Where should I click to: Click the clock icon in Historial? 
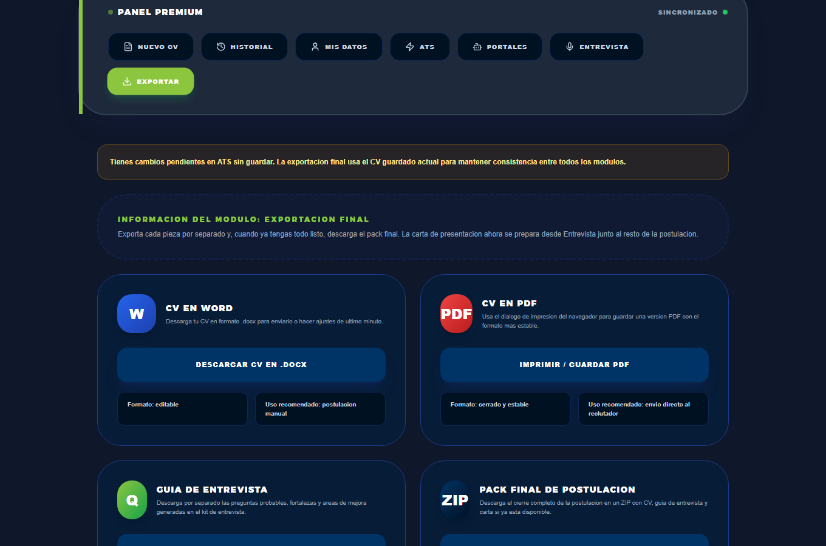point(221,47)
